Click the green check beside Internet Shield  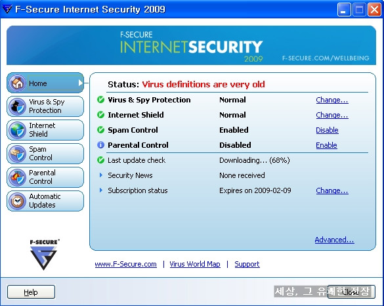click(100, 115)
